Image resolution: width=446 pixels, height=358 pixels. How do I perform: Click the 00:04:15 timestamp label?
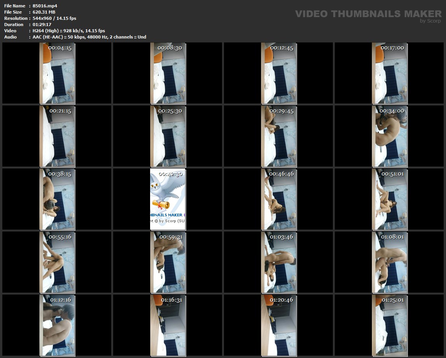point(60,48)
